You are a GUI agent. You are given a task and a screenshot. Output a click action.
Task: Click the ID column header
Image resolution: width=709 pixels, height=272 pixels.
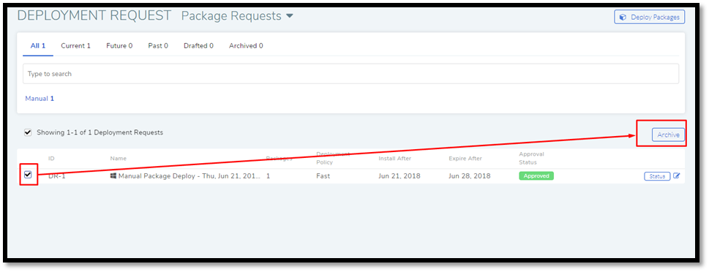click(51, 159)
